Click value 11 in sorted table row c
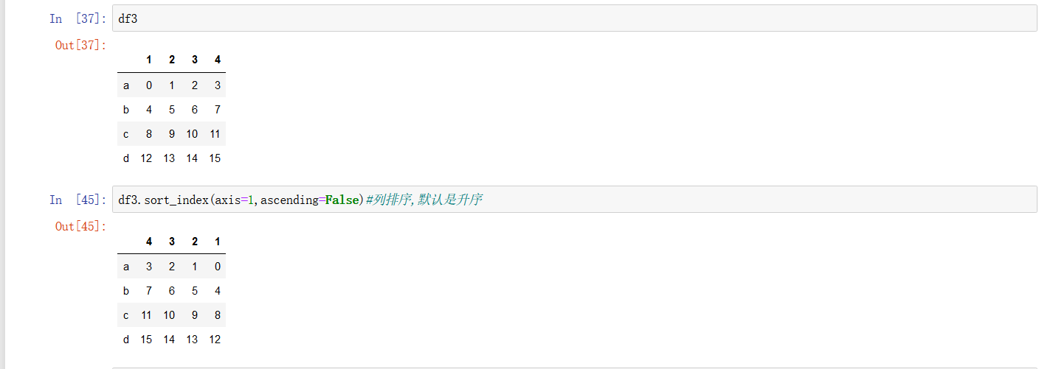 click(146, 315)
